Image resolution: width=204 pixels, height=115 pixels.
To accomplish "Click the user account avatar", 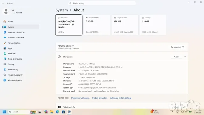I will click(6, 11).
